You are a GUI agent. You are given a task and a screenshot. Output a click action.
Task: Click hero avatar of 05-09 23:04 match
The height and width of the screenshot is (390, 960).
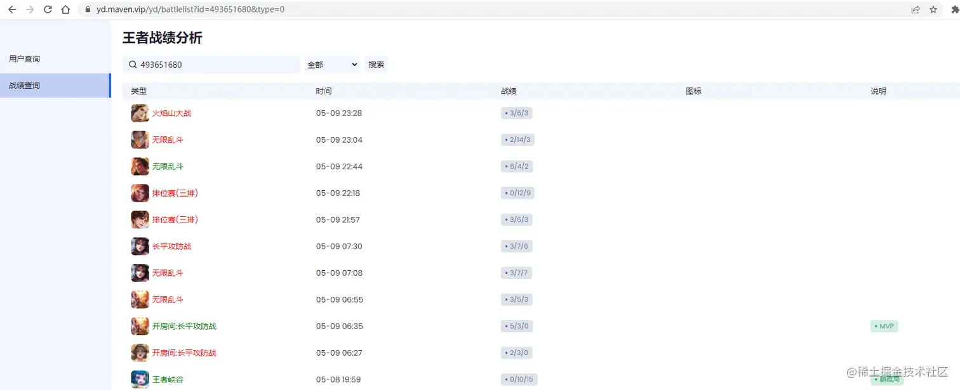[140, 140]
